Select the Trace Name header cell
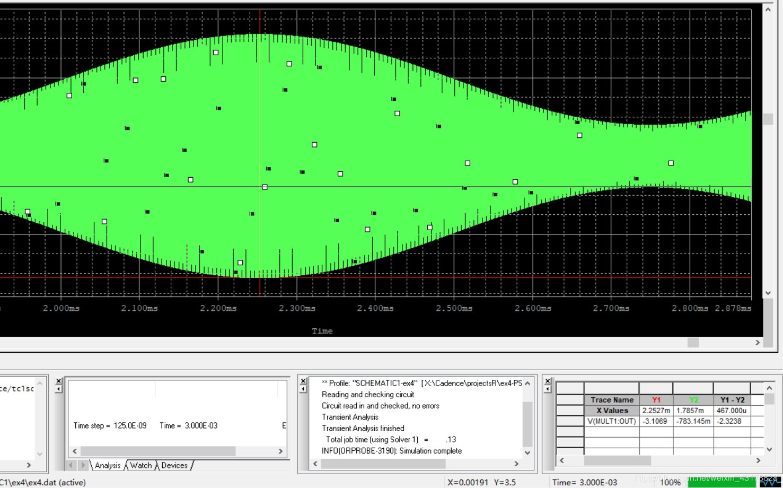The height and width of the screenshot is (488, 783). (x=612, y=400)
